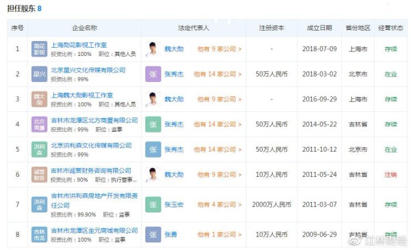
Task: Click the blue 洪利森 logo in row 7
Action: pyautogui.click(x=39, y=204)
